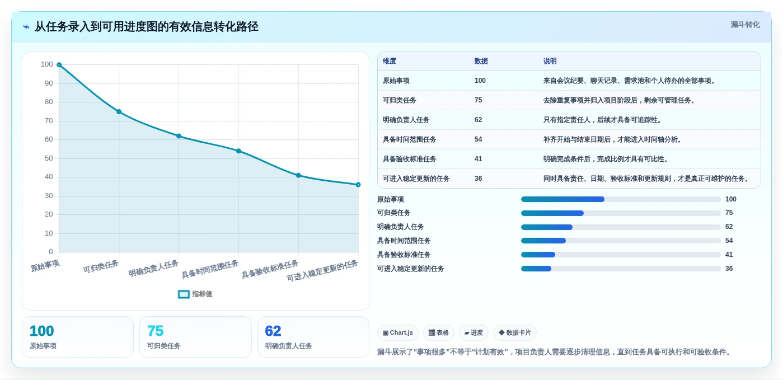Click the chart data point at 41 for 具备验收标准任务
The image size is (783, 380).
click(298, 175)
